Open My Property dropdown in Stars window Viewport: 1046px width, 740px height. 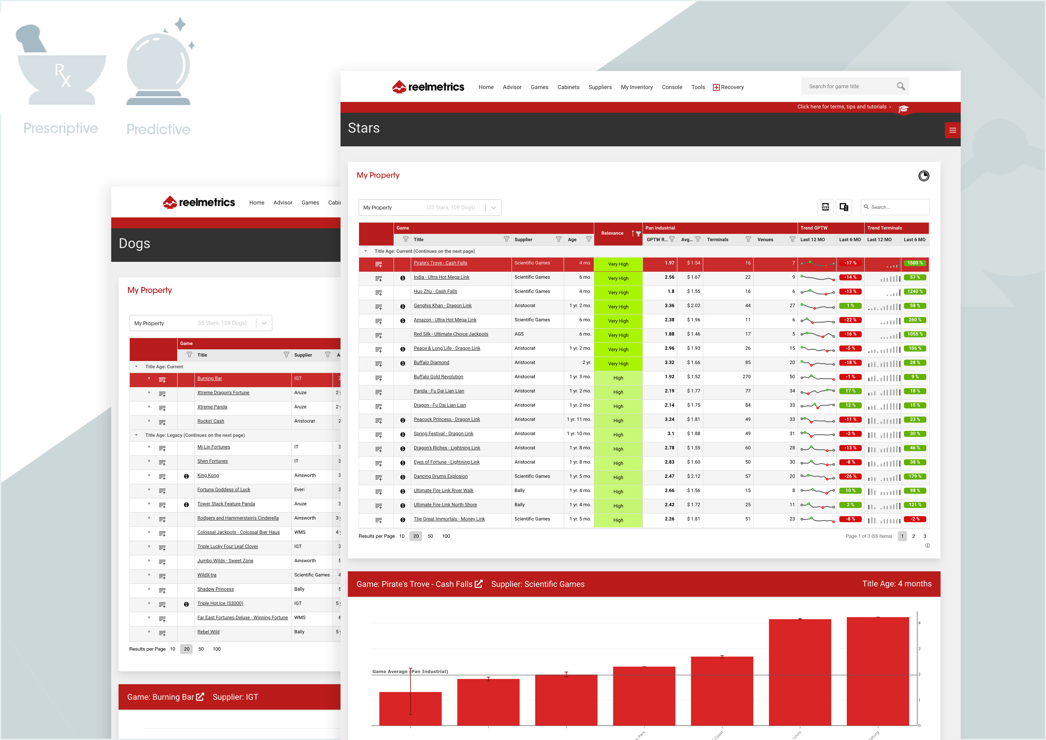point(430,207)
